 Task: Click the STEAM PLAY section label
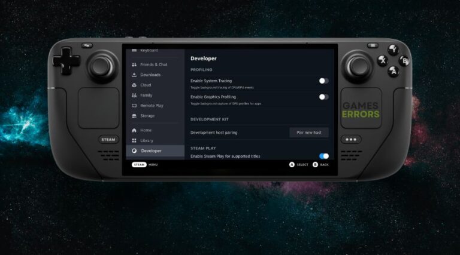(x=203, y=148)
